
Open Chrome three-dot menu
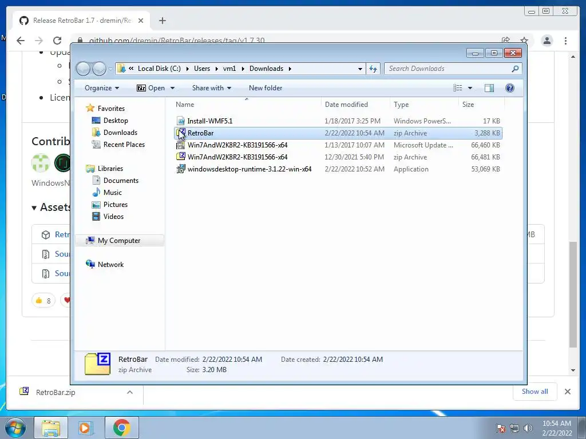(565, 41)
